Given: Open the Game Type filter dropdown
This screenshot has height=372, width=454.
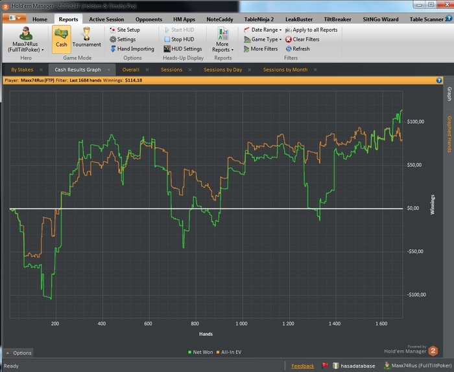Looking at the screenshot, I should [263, 39].
